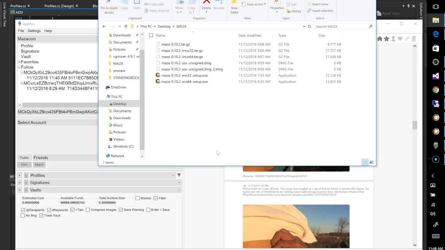The width and height of the screenshot is (445, 250).
Task: Click the Wi-Fi network tray icon
Action: click(x=433, y=205)
